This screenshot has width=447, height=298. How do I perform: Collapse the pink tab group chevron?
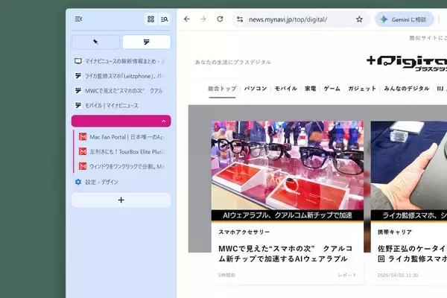pos(164,121)
